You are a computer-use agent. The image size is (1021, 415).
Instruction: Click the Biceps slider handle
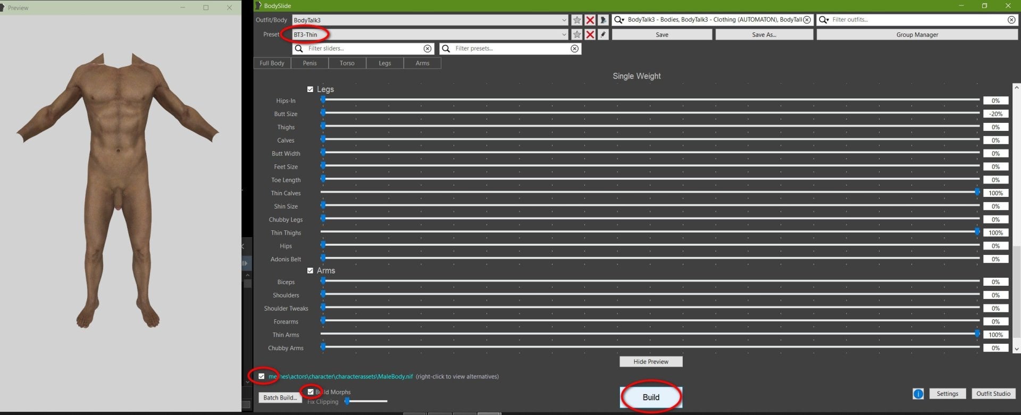pyautogui.click(x=323, y=281)
